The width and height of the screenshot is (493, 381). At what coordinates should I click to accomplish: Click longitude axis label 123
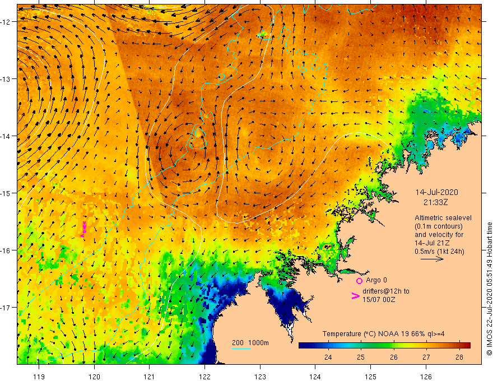pos(260,377)
